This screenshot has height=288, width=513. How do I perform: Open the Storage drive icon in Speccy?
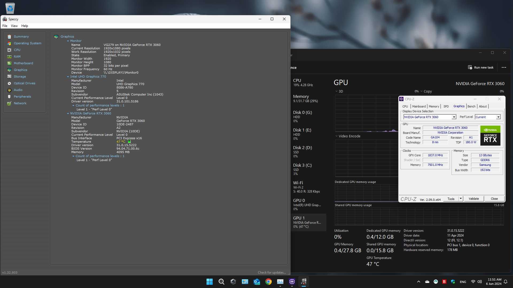(9, 77)
